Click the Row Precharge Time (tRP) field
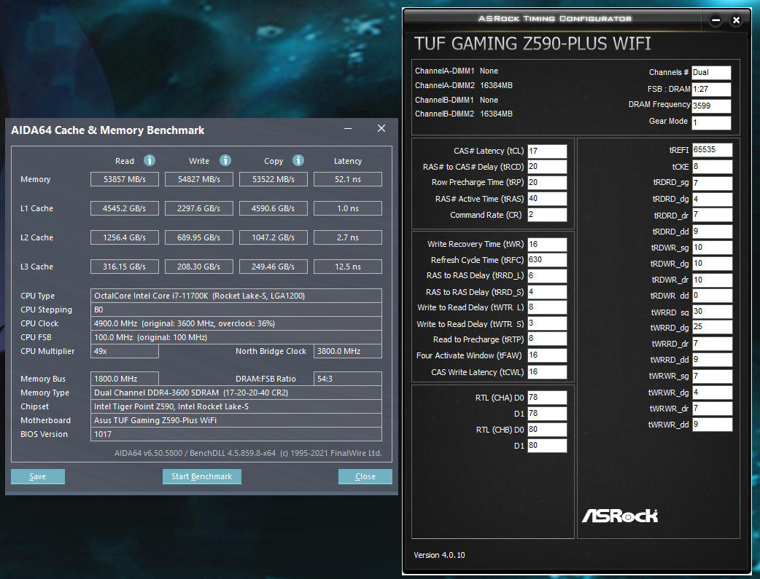Screen dimensions: 760x579 (547, 183)
